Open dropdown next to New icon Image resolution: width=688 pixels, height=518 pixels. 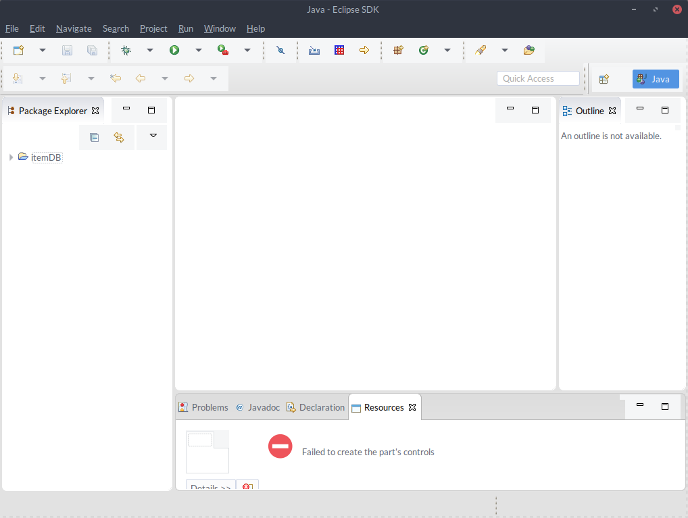[x=43, y=51]
